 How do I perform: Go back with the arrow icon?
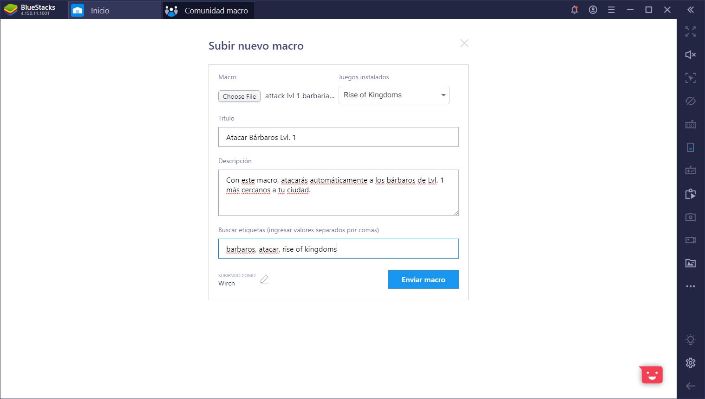(x=691, y=386)
